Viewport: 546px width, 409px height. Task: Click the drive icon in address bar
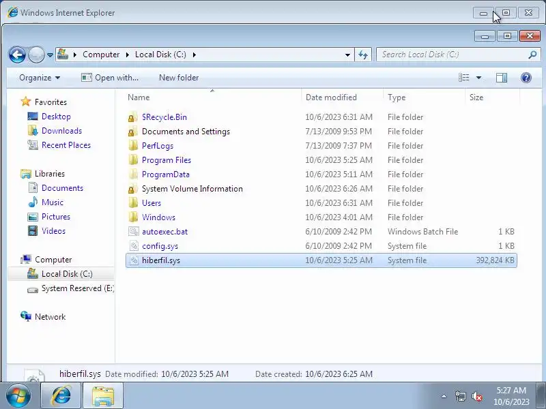[x=63, y=54]
